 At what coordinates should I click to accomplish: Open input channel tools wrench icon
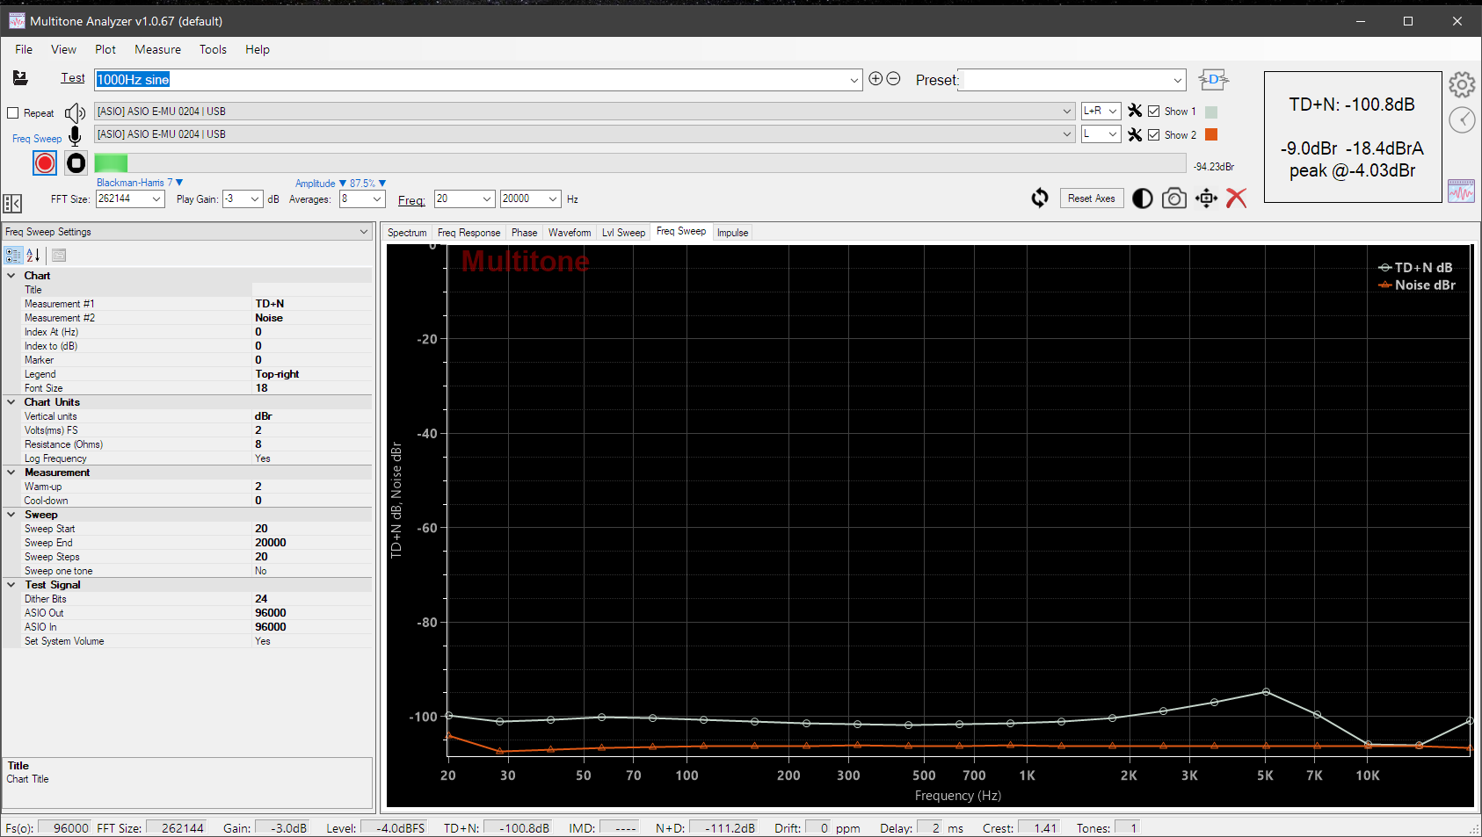tap(1135, 134)
